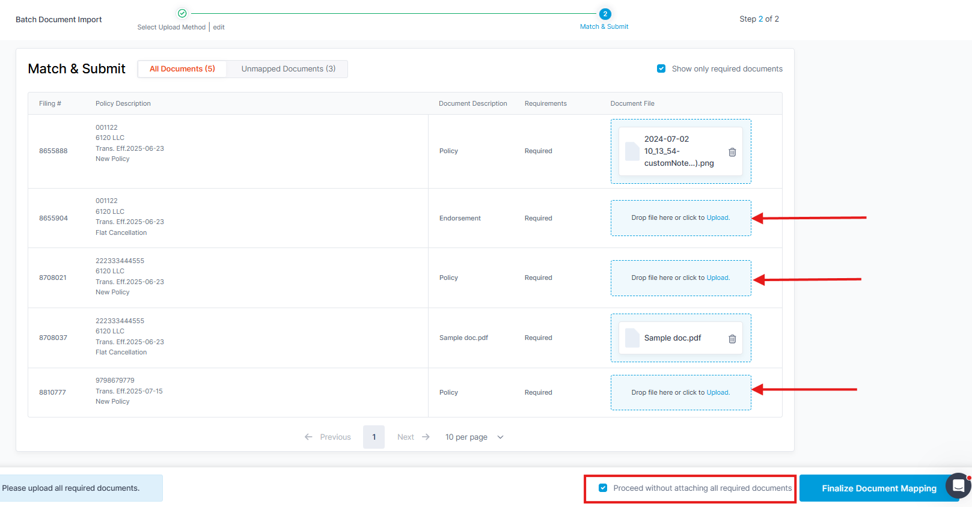Click Finalize Document Mapping button
The image size is (972, 507).
879,488
